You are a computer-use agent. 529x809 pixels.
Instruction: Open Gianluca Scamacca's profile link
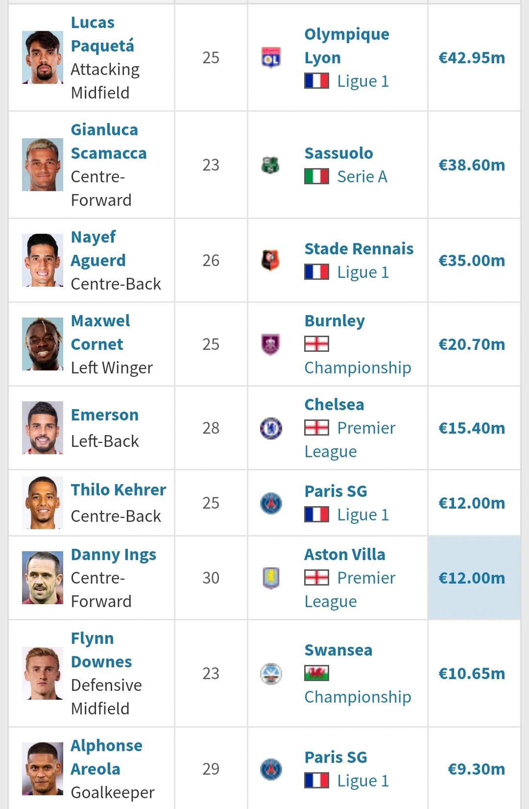[108, 142]
